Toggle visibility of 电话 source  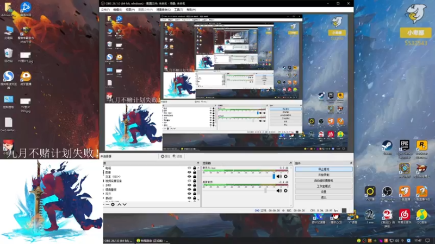coord(189,168)
